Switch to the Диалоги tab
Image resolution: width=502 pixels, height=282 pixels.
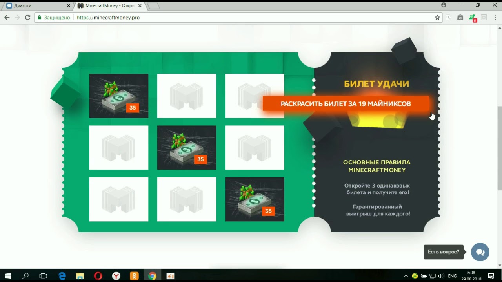(x=37, y=5)
